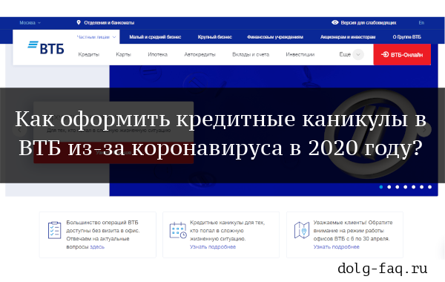Click text Большинство операций ВТБ

point(102,223)
